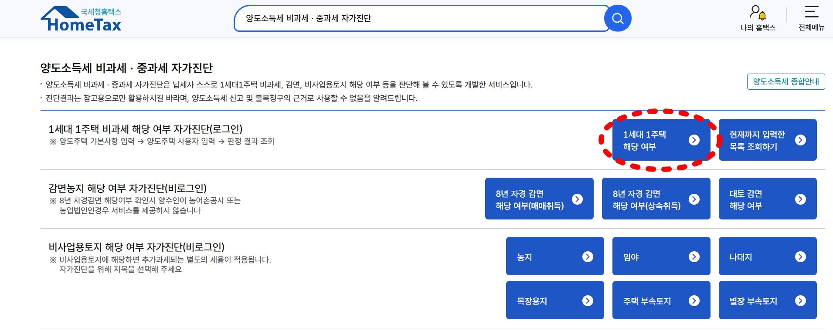Select 목장용지 category

(x=554, y=300)
